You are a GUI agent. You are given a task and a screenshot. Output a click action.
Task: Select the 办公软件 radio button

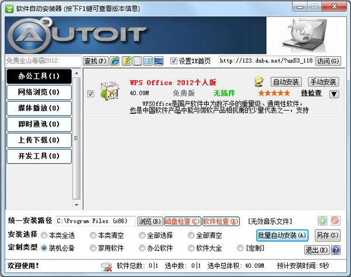tap(142, 248)
